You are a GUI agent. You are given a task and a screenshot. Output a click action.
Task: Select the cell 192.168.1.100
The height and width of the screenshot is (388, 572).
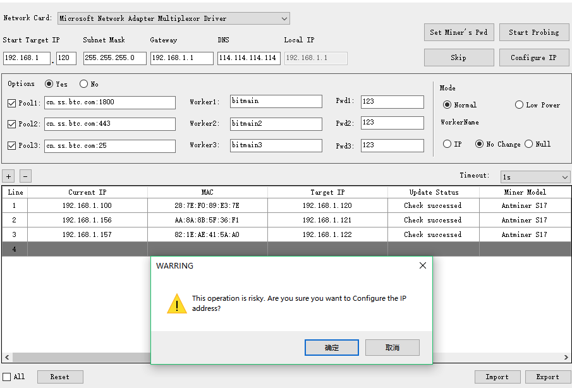[88, 205]
